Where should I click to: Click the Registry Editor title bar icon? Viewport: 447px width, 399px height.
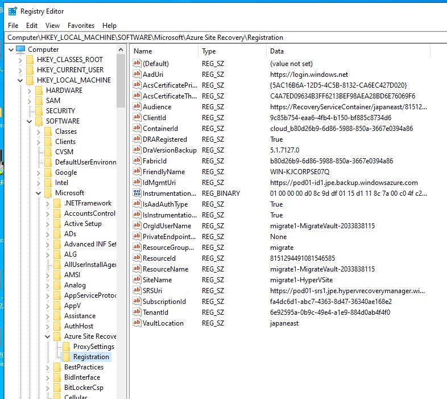click(13, 11)
